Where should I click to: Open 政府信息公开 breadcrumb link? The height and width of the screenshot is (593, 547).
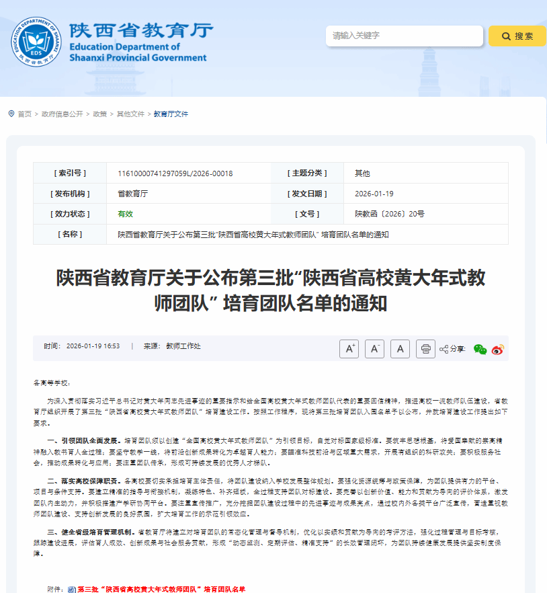coord(62,114)
